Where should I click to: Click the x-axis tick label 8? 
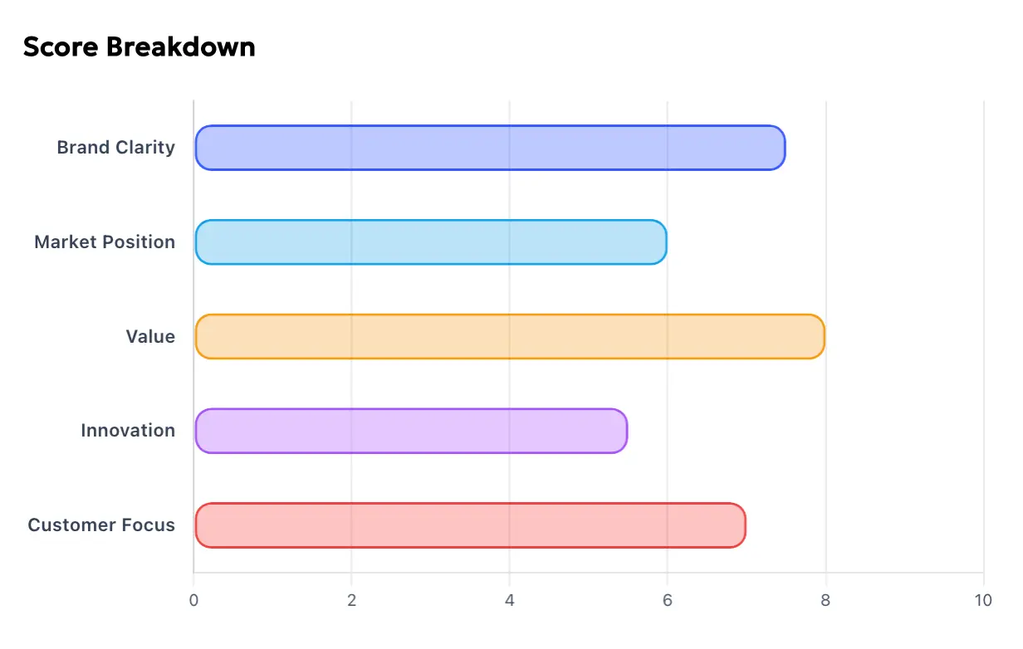[x=825, y=600]
